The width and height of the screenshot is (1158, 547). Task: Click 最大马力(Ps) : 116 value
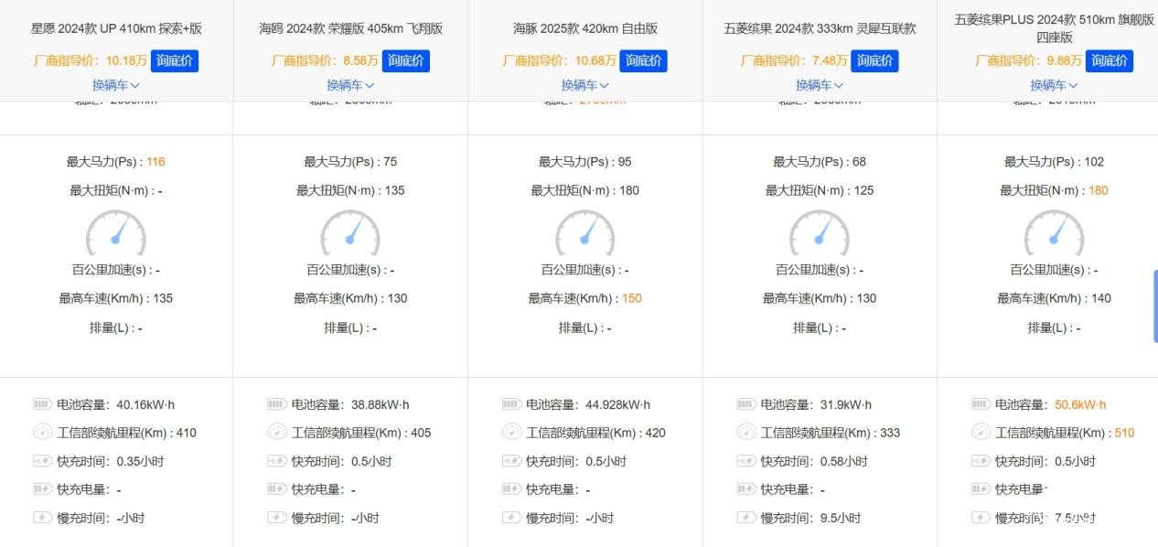click(155, 162)
